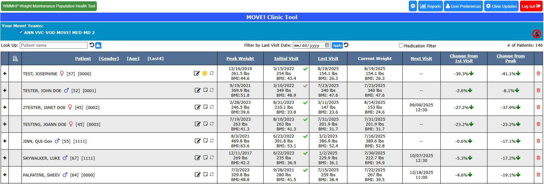Expand the JINN, QUI-Gon patient row
This screenshot has width=544, height=184.
tap(5, 141)
